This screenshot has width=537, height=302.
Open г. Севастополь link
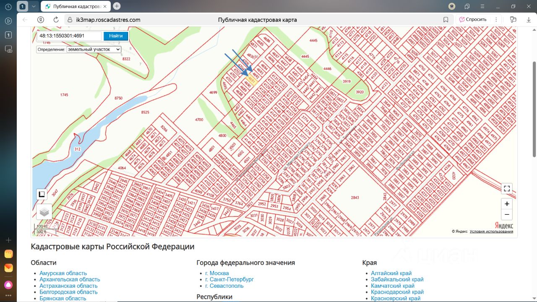pyautogui.click(x=224, y=286)
